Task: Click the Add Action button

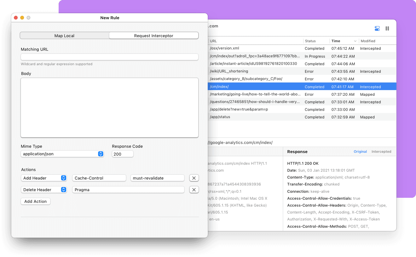Action: 36,201
